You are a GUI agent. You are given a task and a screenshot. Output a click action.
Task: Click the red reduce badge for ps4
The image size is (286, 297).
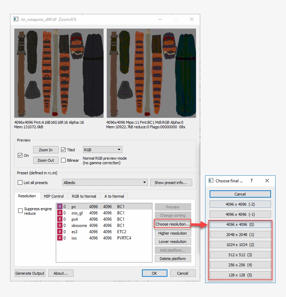[59, 219]
